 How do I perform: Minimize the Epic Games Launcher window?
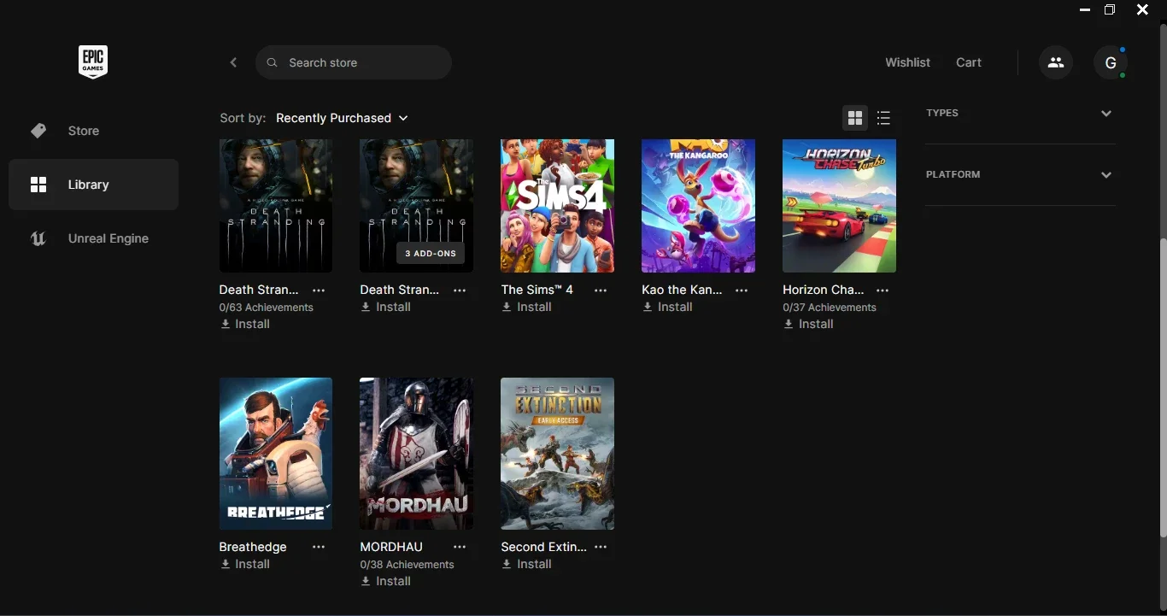click(x=1085, y=10)
